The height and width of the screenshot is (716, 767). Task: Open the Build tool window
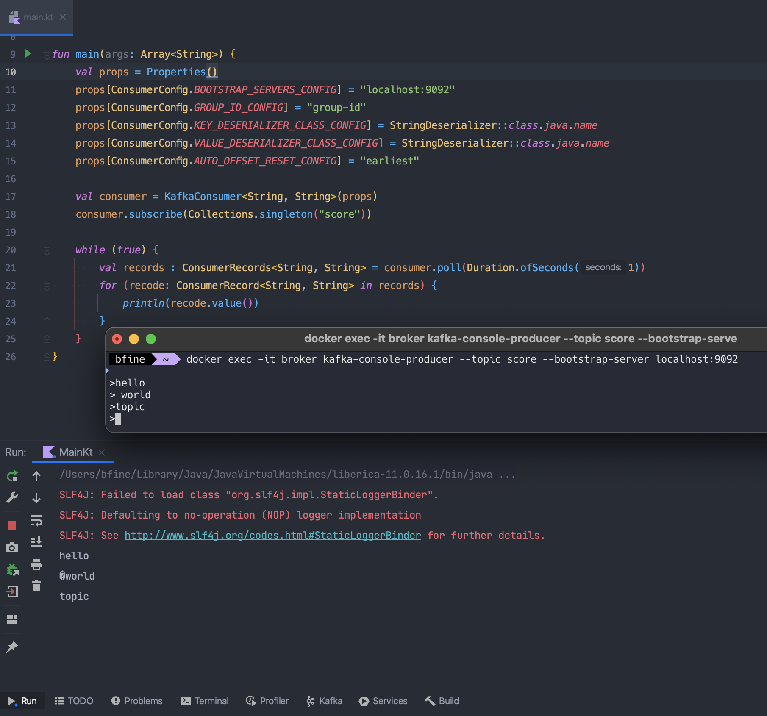(x=442, y=701)
